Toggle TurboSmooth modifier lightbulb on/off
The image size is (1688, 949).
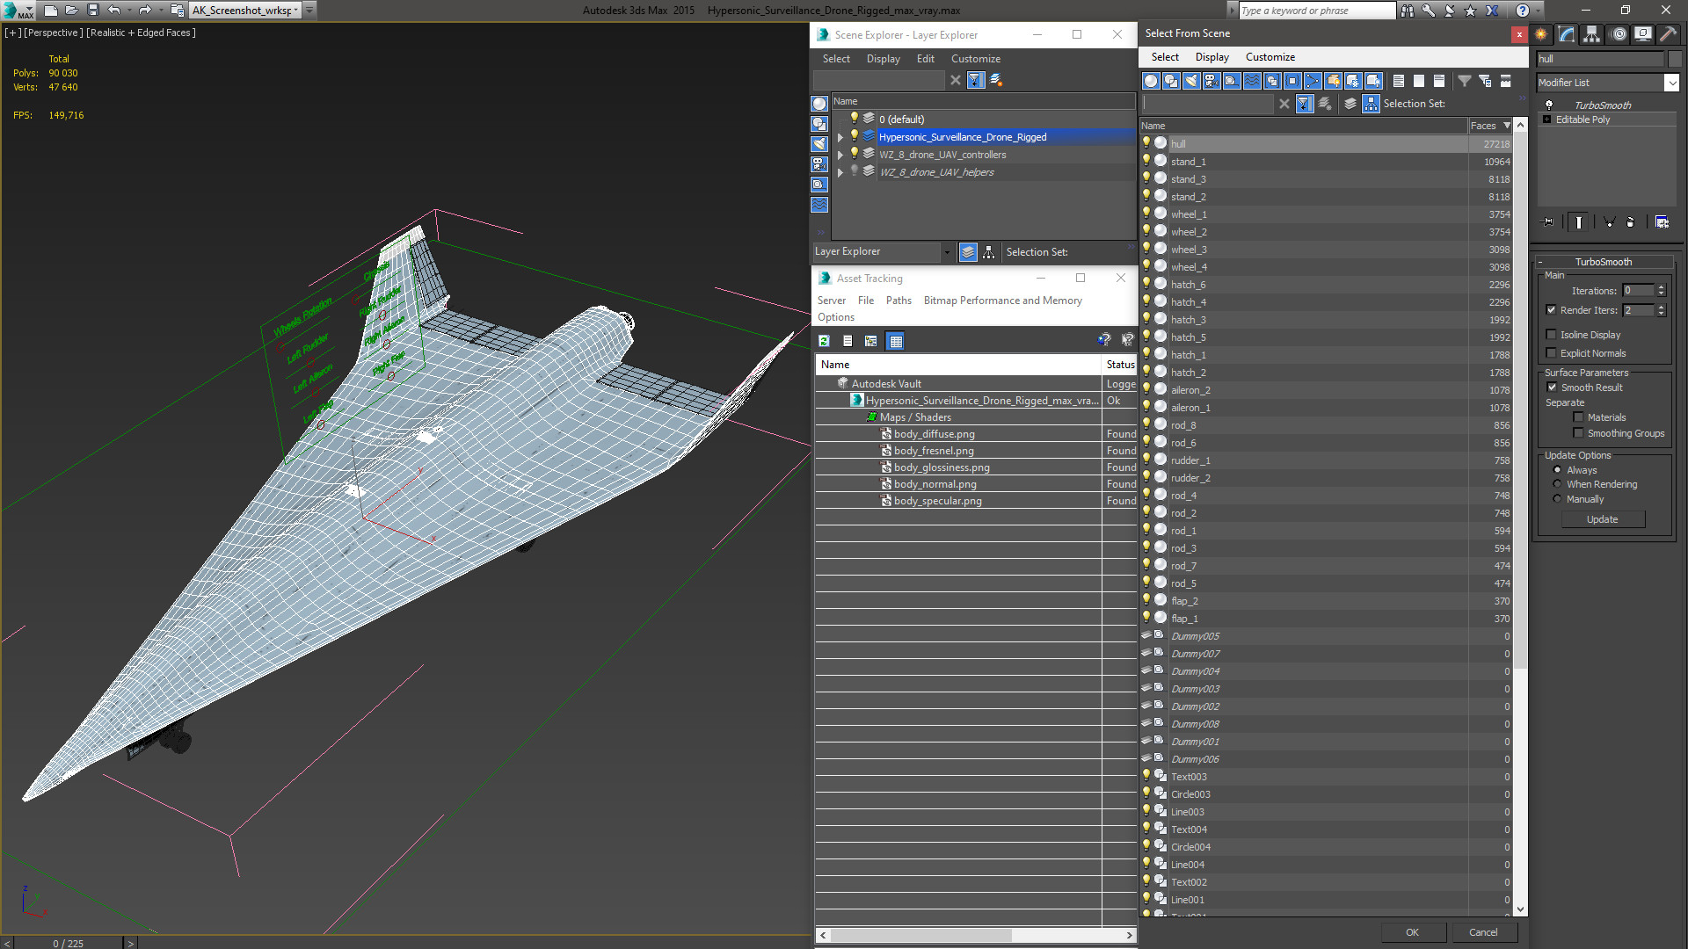click(1549, 105)
